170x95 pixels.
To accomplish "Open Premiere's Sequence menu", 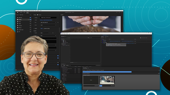I will (23, 11).
